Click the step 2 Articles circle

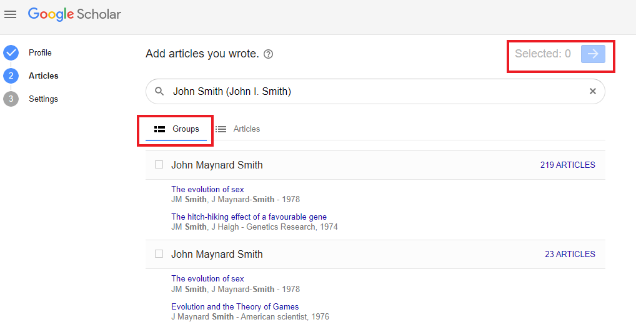[x=11, y=76]
